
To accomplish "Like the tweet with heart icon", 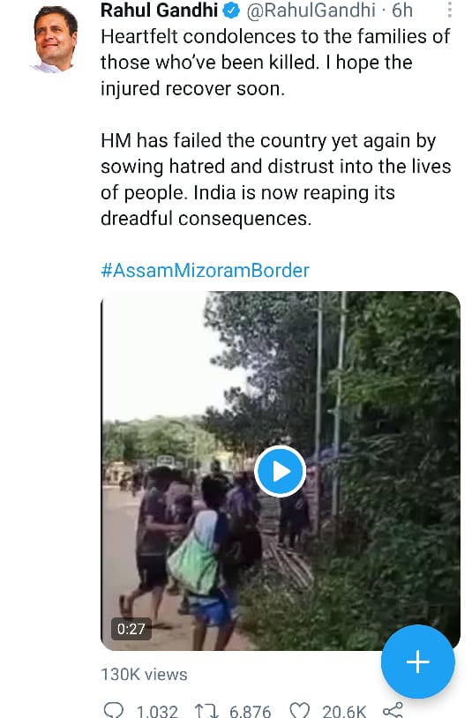I will 300,711.
